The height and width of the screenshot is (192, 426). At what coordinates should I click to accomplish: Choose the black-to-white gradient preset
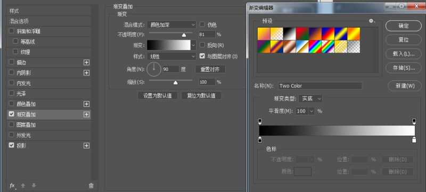tap(290, 34)
